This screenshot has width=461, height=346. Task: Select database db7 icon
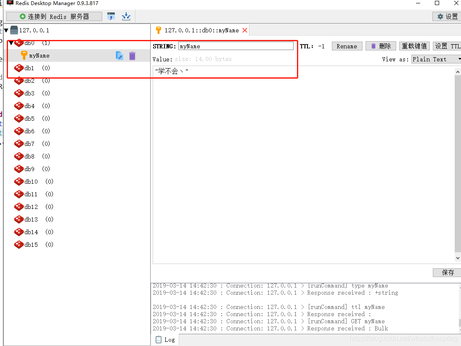tap(19, 144)
